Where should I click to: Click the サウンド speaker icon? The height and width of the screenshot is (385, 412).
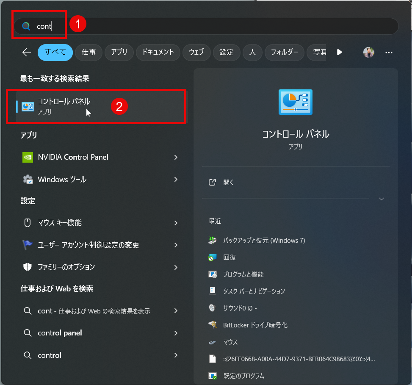tap(212, 308)
